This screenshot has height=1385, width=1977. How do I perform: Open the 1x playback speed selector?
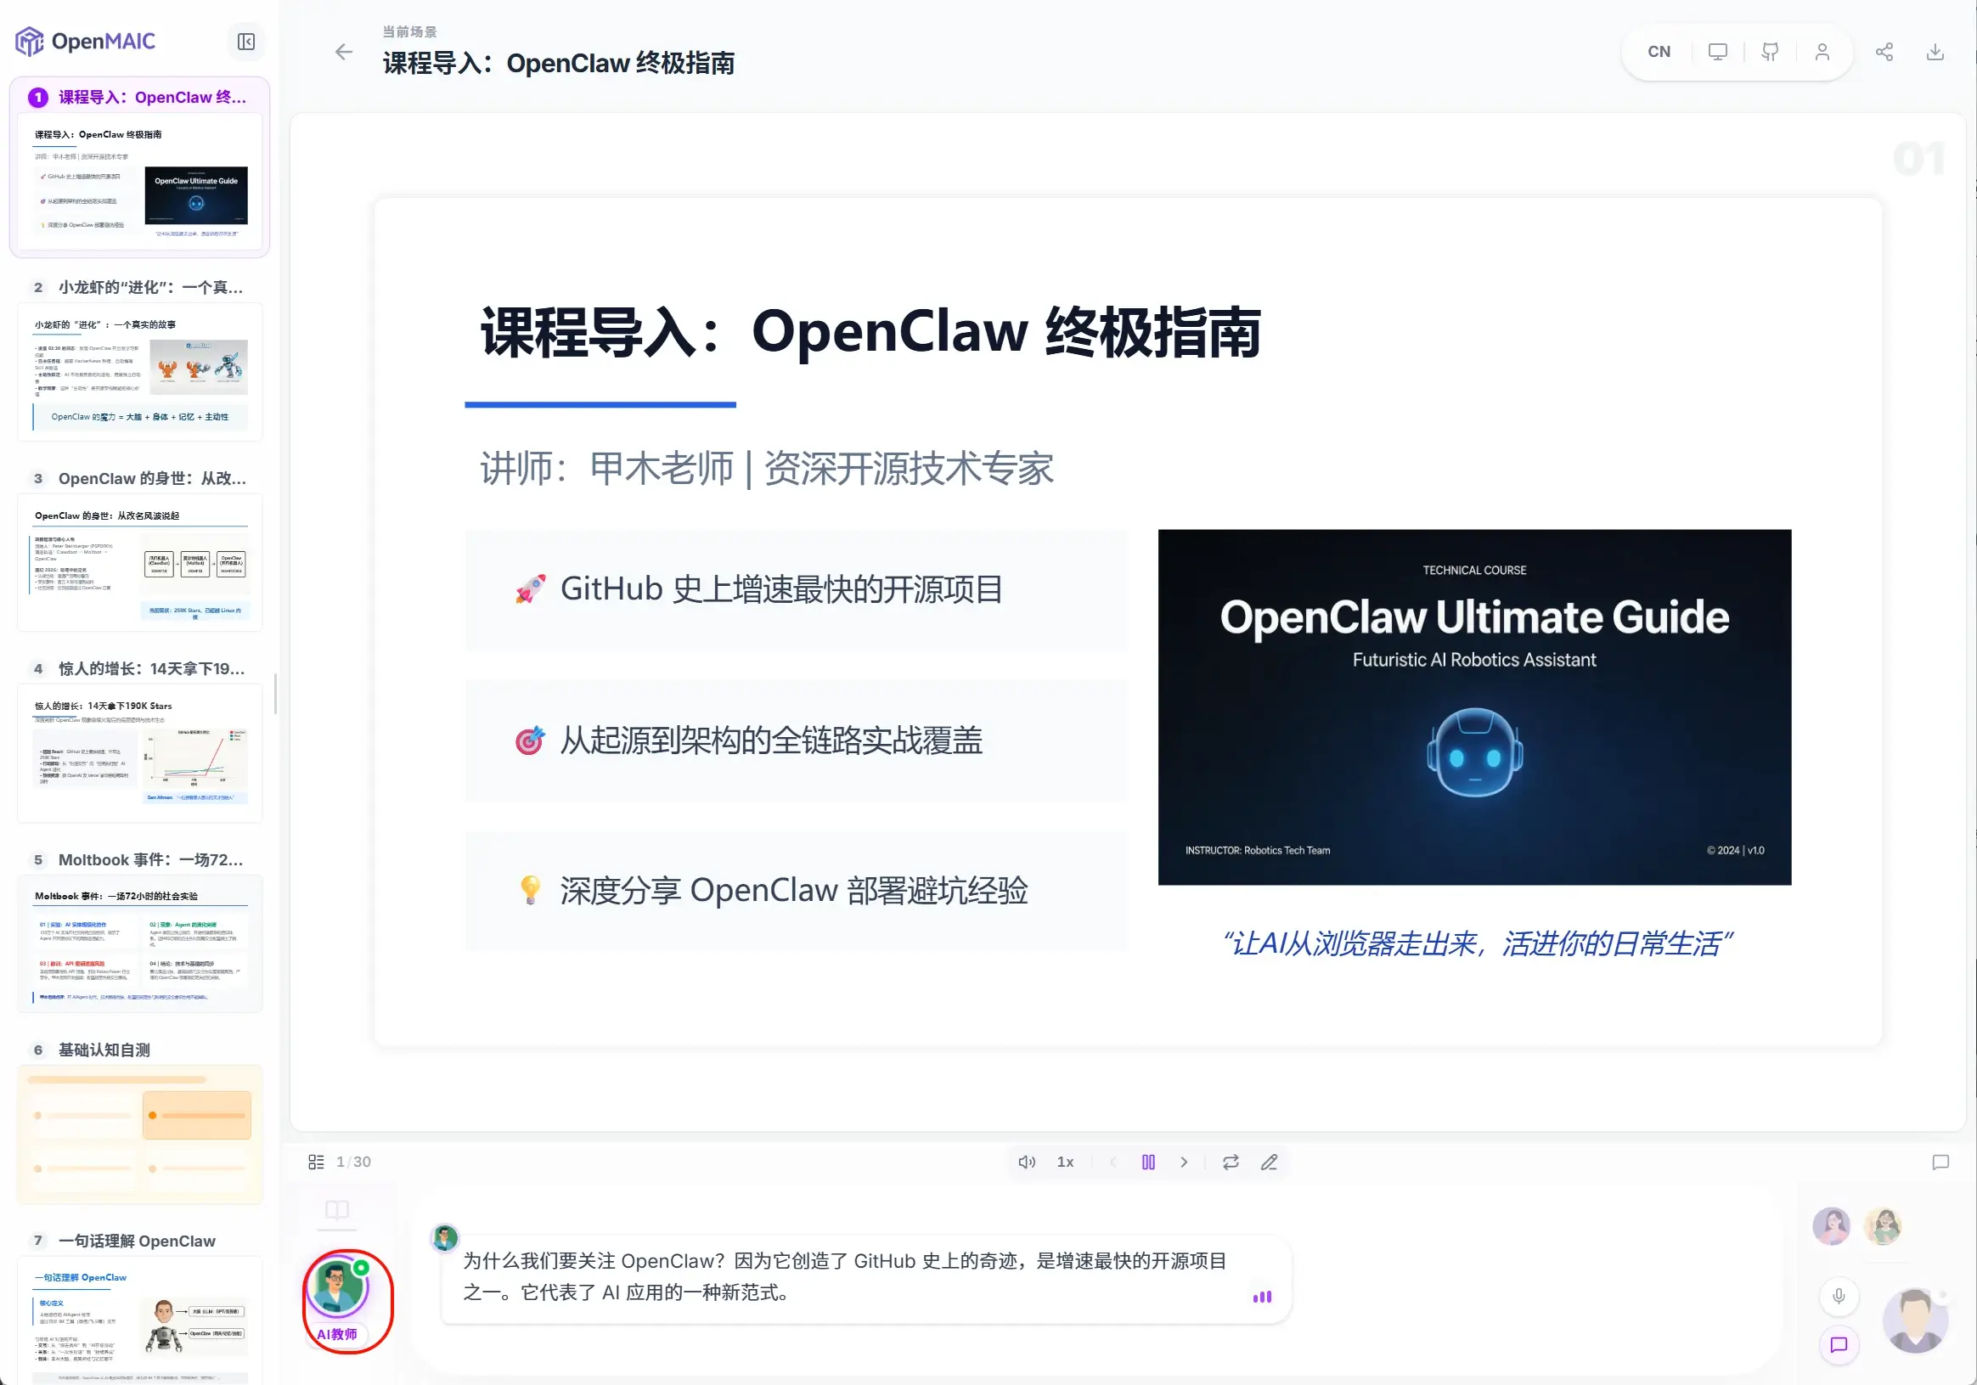pyautogui.click(x=1065, y=1162)
